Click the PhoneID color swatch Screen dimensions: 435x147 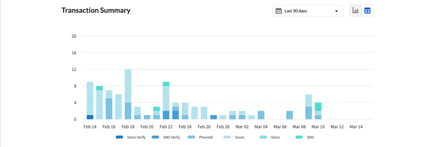tap(191, 137)
